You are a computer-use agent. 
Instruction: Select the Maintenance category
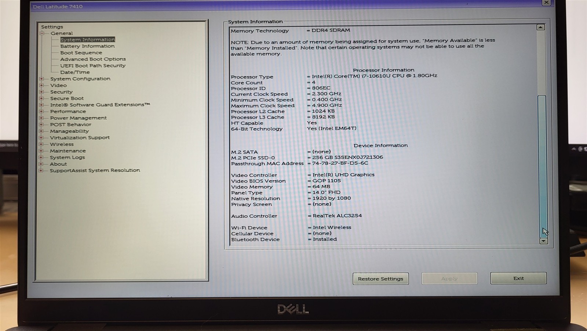[68, 151]
